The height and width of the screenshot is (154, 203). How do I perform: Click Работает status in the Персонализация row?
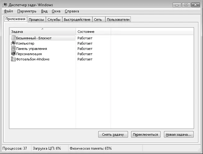click(x=85, y=54)
